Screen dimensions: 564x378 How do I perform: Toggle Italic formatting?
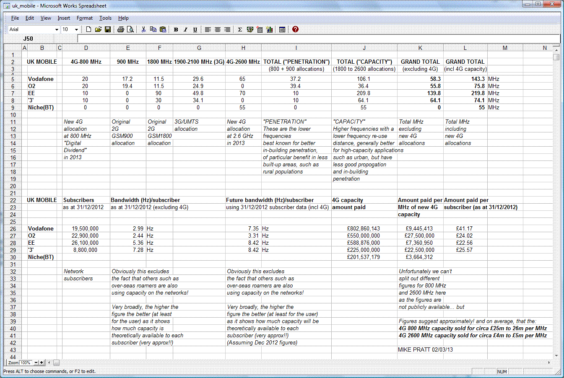click(x=185, y=29)
